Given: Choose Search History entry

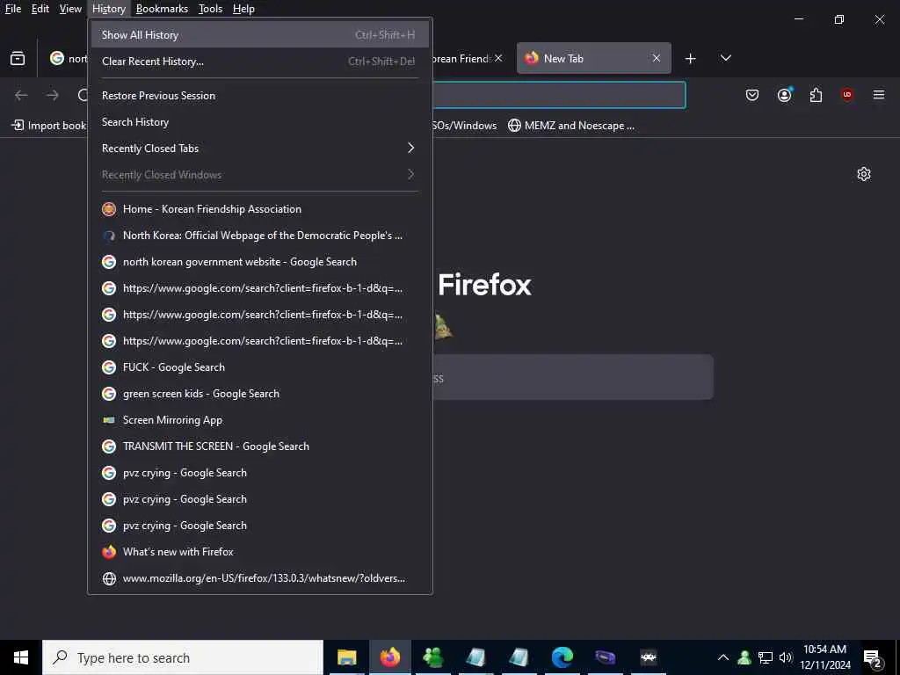Looking at the screenshot, I should pos(259,122).
